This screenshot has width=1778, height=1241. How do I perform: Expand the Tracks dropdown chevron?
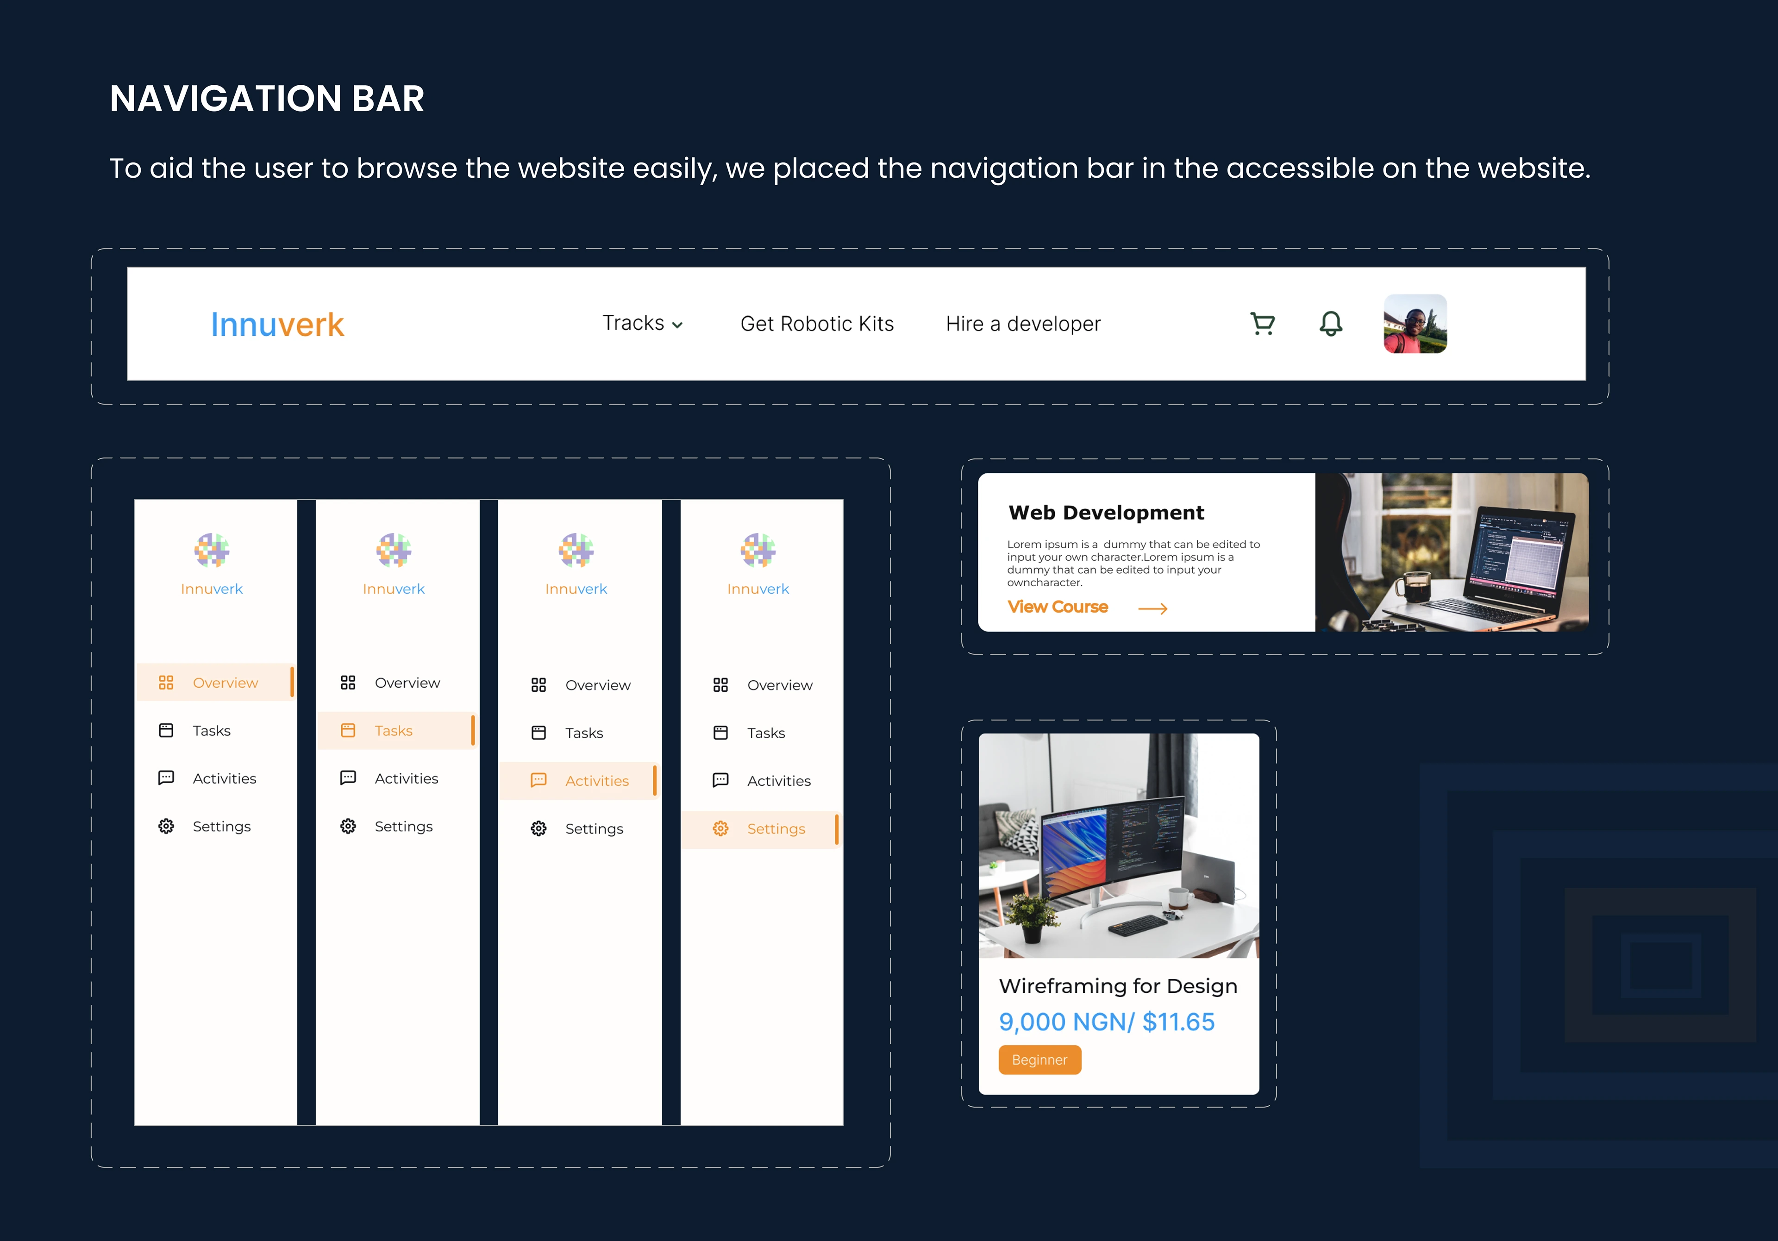click(x=677, y=326)
